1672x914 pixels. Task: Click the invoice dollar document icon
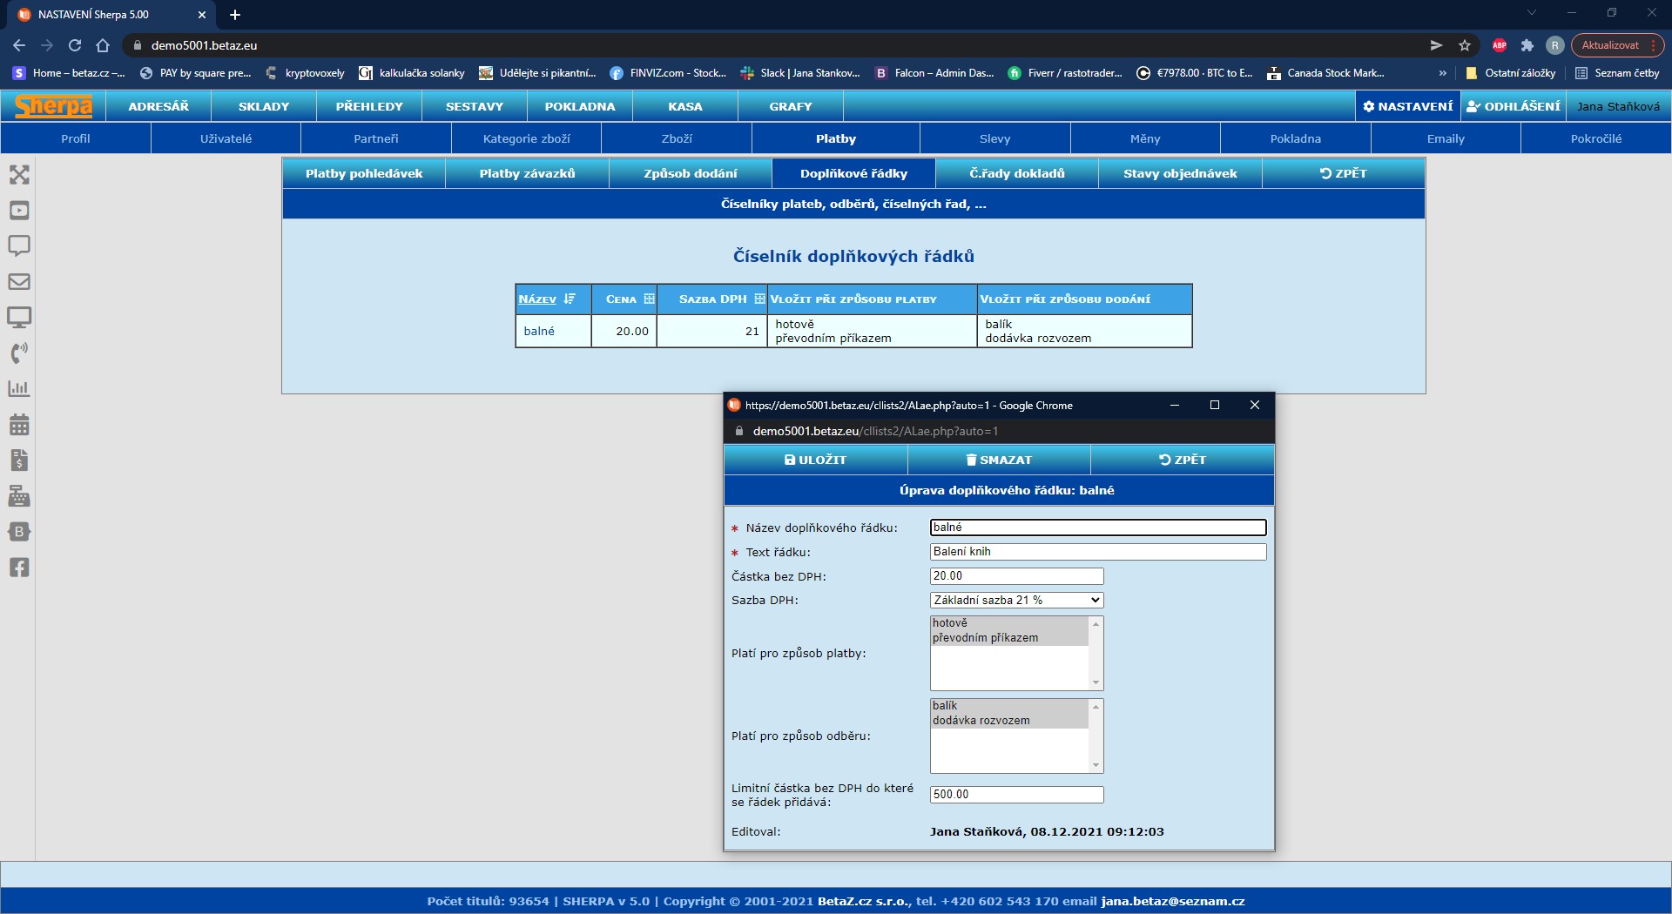point(19,460)
